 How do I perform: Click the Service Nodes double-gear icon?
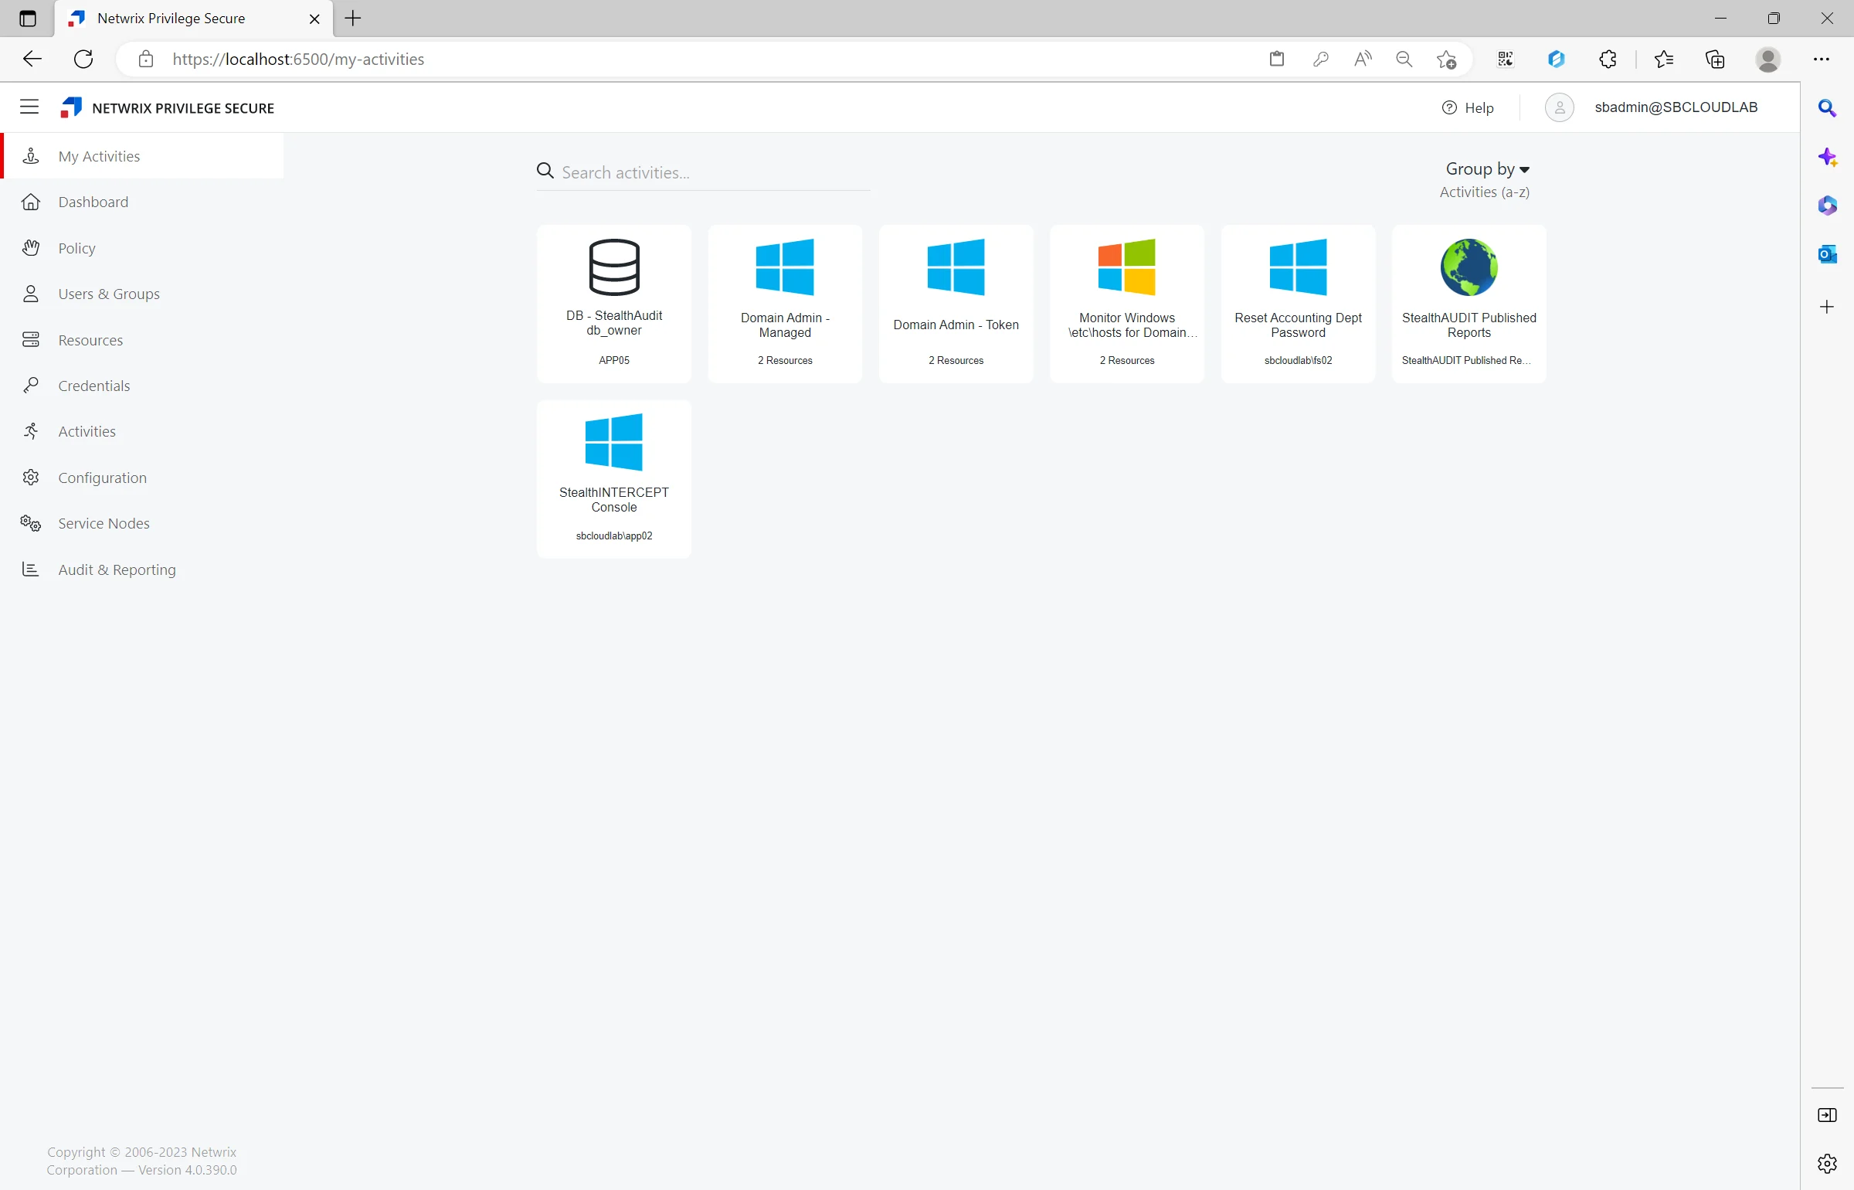click(x=31, y=523)
